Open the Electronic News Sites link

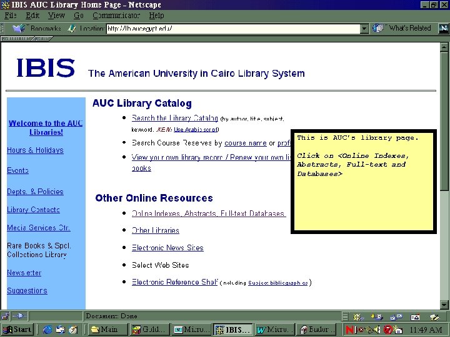coord(167,248)
